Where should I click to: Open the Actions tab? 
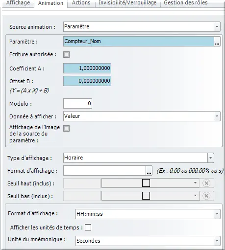click(81, 3)
